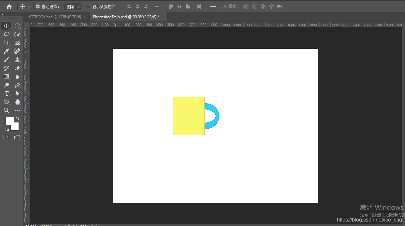Select the Eyedropper tool
The width and height of the screenshot is (405, 226).
pos(7,51)
